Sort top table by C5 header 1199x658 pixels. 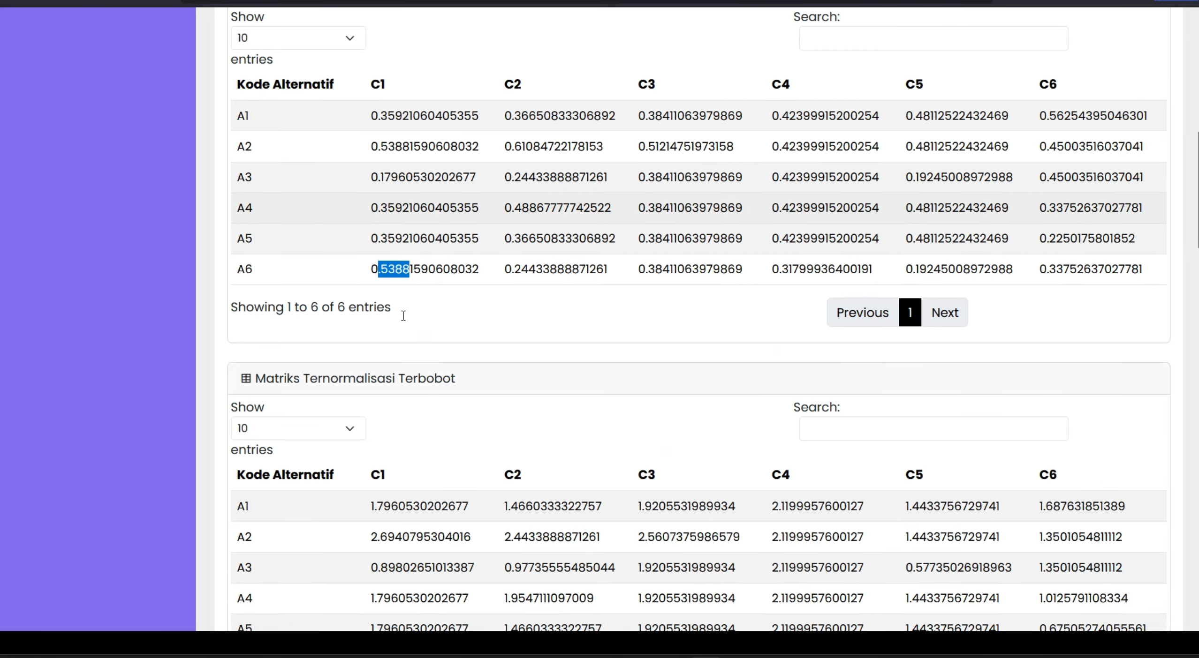click(x=914, y=84)
